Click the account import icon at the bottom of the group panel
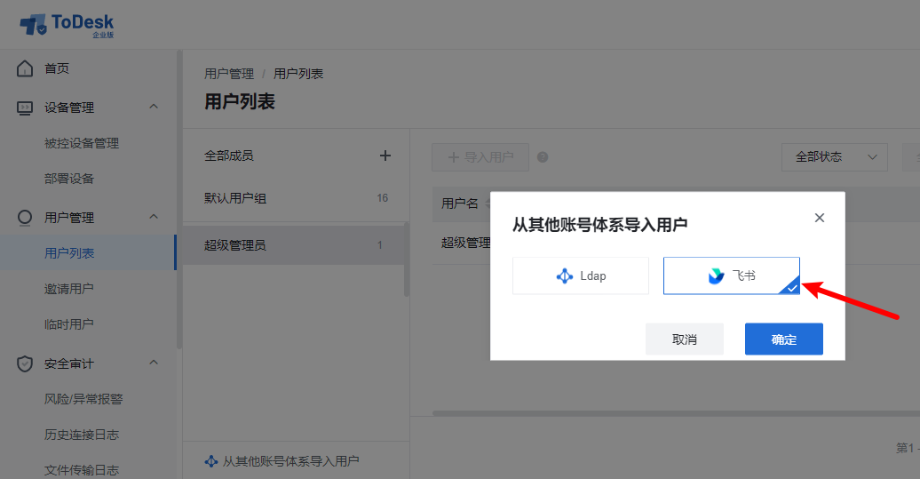Image resolution: width=920 pixels, height=479 pixels. 211,461
